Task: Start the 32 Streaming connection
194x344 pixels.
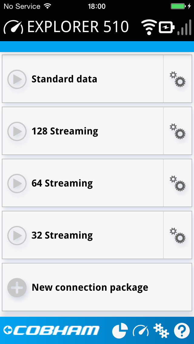Action: click(x=17, y=236)
